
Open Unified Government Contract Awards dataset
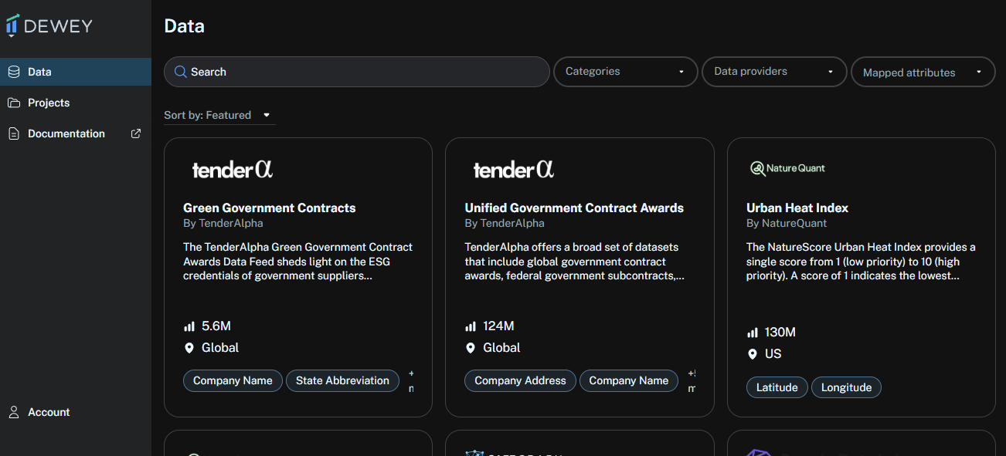pos(574,208)
